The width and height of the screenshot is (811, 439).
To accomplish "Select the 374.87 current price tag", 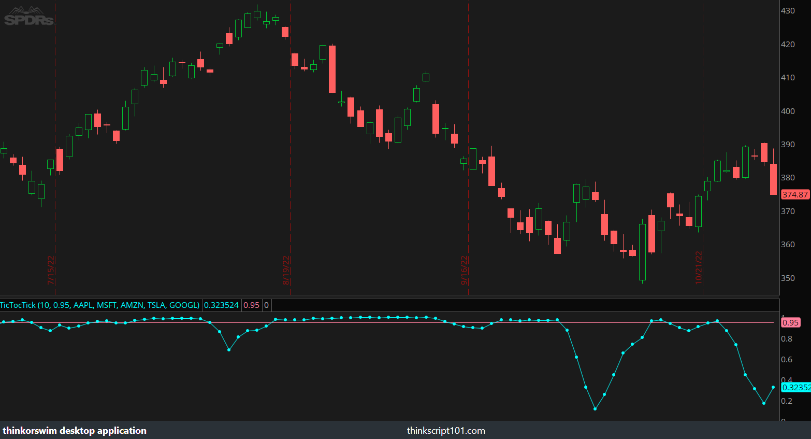I will click(x=795, y=195).
